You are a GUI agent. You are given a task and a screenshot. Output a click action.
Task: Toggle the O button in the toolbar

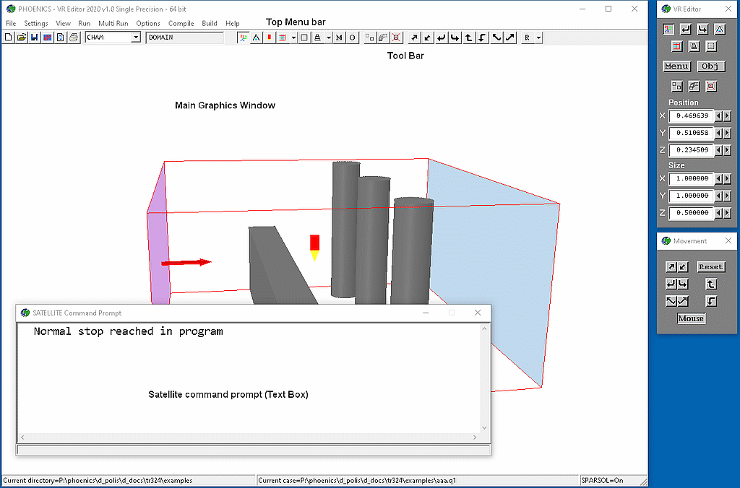pyautogui.click(x=352, y=38)
